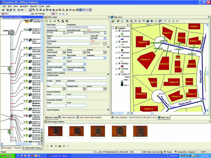This screenshot has width=211, height=158.
Task: Toggle the SewerMa layer checkbox
Action: (x=119, y=31)
